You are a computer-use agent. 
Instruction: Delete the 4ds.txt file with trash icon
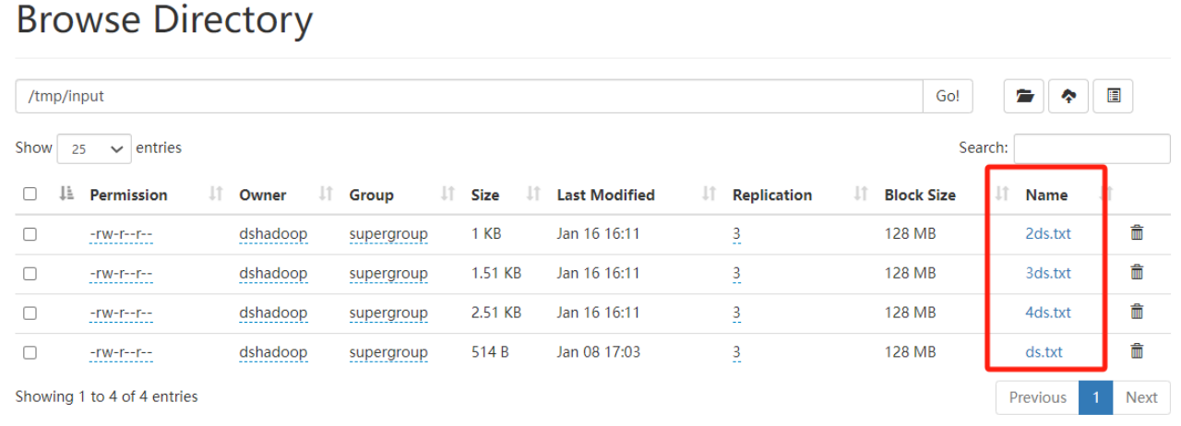1137,312
